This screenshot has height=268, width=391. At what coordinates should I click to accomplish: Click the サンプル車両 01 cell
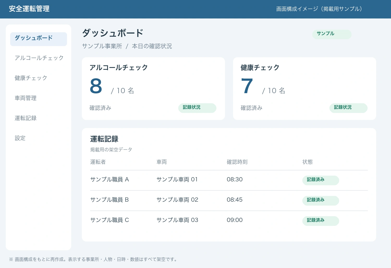pos(177,180)
